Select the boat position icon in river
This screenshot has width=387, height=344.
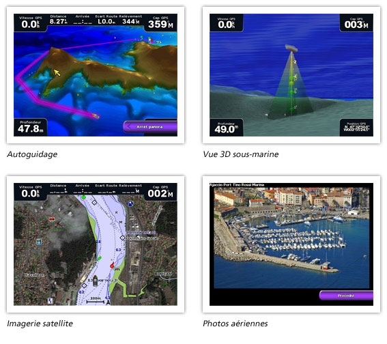96,281
